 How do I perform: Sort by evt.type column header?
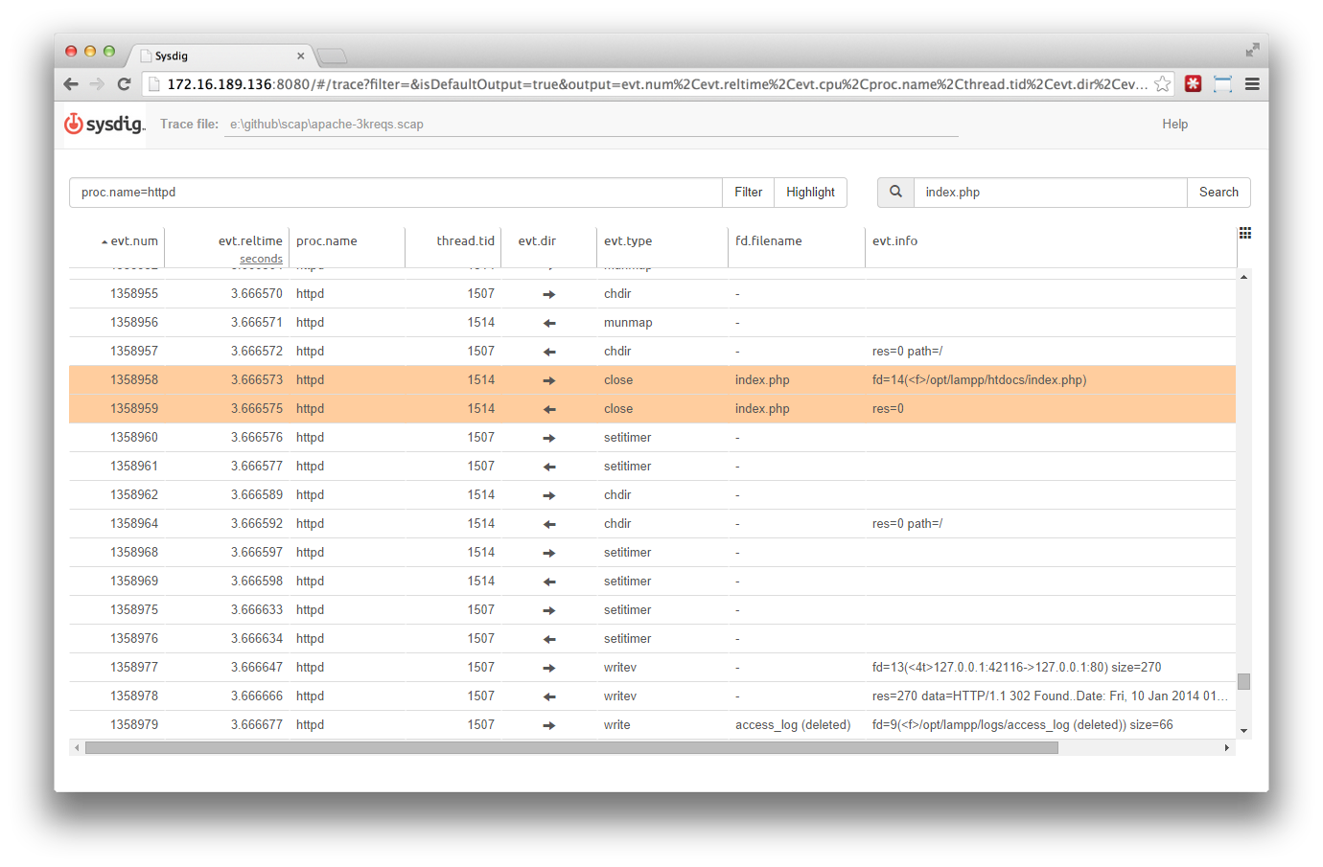point(628,240)
